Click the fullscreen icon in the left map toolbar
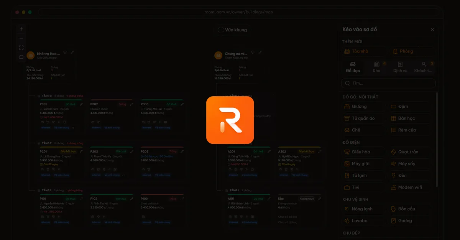460x240 pixels. click(x=21, y=48)
